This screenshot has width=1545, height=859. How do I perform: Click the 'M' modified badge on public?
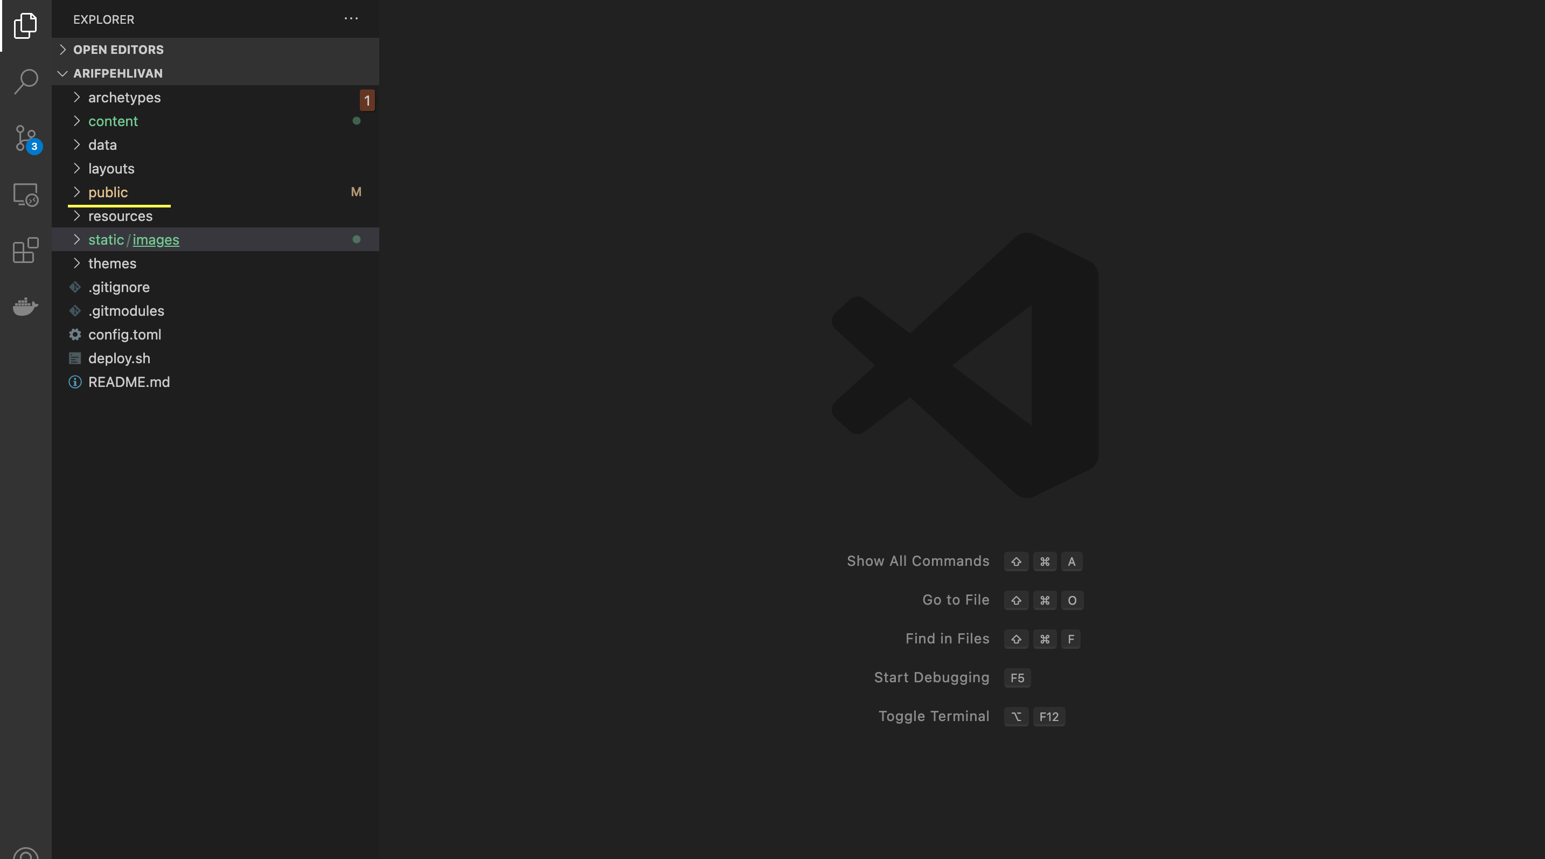click(356, 192)
